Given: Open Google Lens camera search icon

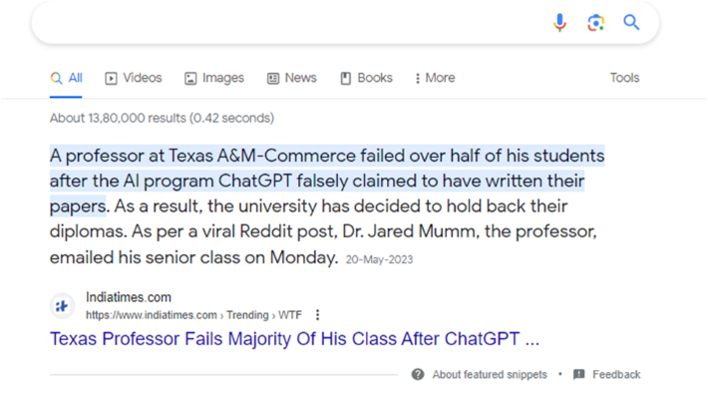Looking at the screenshot, I should (x=595, y=22).
